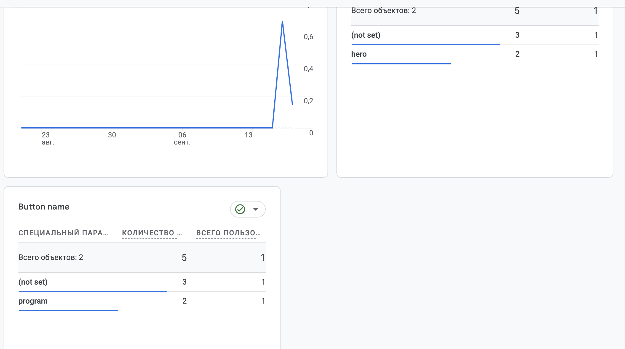
Task: Sort by ВСЕГО ПОЛЬЗО… column header
Action: [228, 233]
